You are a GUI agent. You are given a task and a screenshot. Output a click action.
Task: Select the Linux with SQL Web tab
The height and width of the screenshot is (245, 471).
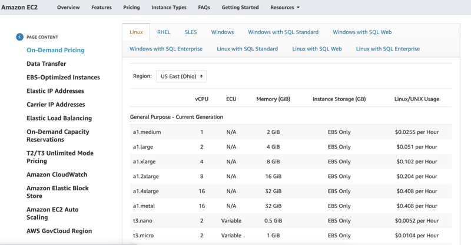(x=317, y=49)
